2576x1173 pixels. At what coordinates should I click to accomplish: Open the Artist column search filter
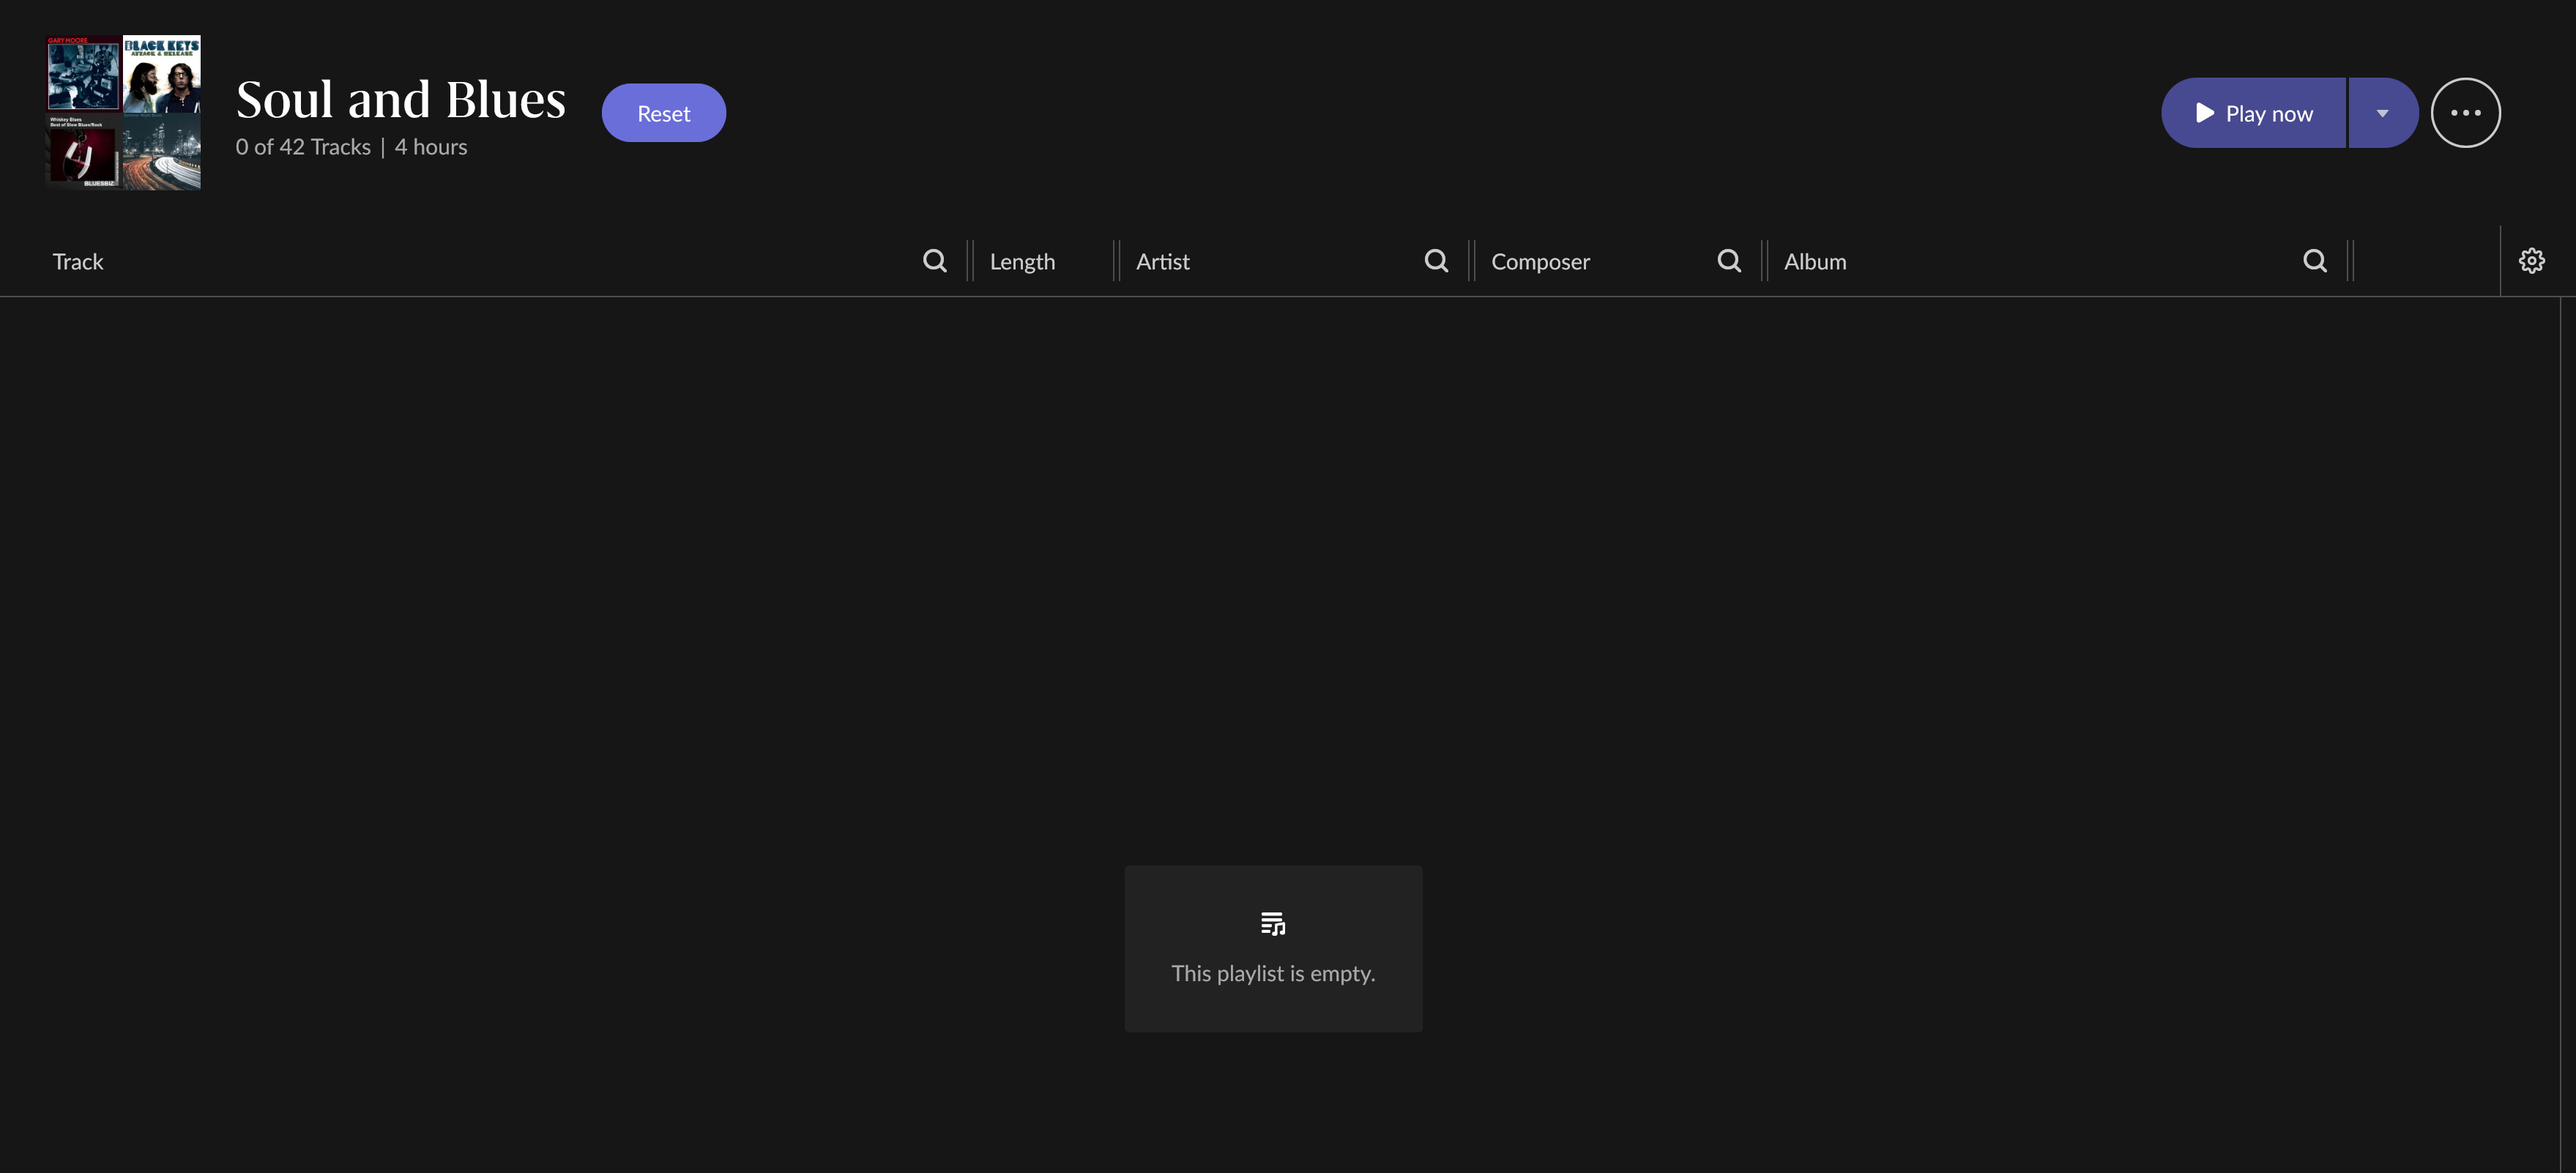1436,261
